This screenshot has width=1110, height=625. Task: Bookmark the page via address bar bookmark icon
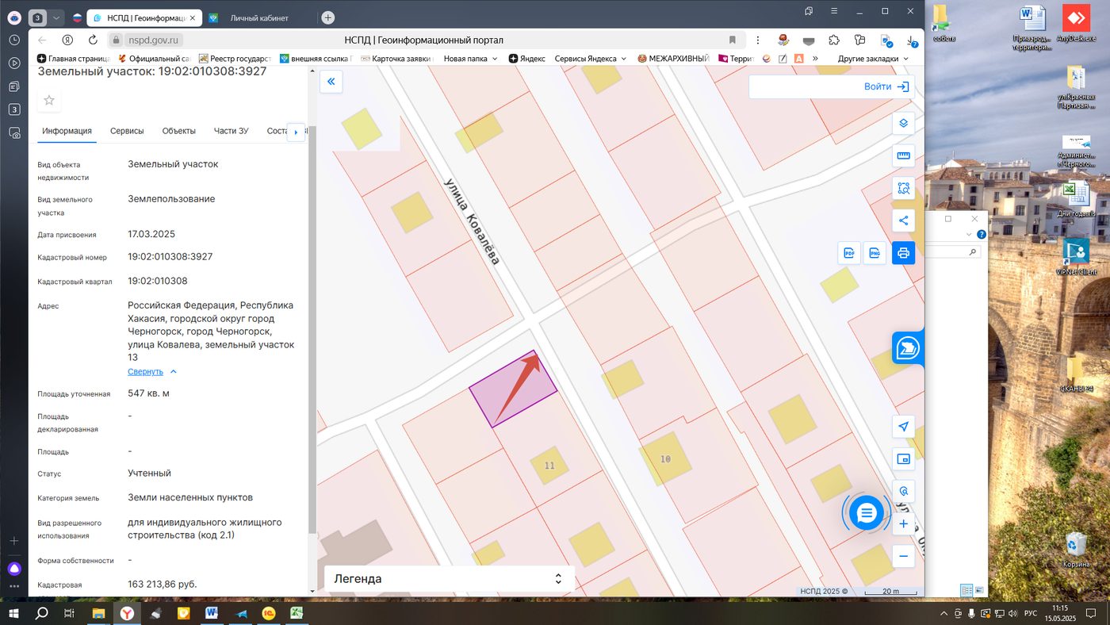tap(733, 40)
